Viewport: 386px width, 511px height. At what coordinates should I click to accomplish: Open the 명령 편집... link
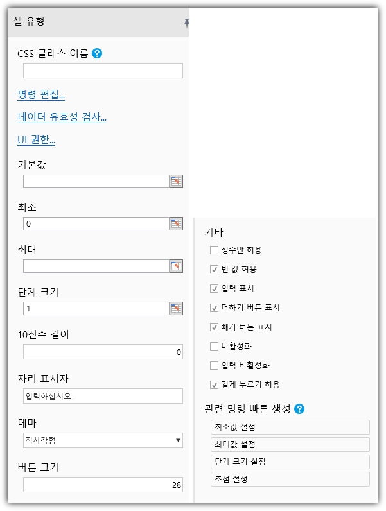(x=41, y=95)
